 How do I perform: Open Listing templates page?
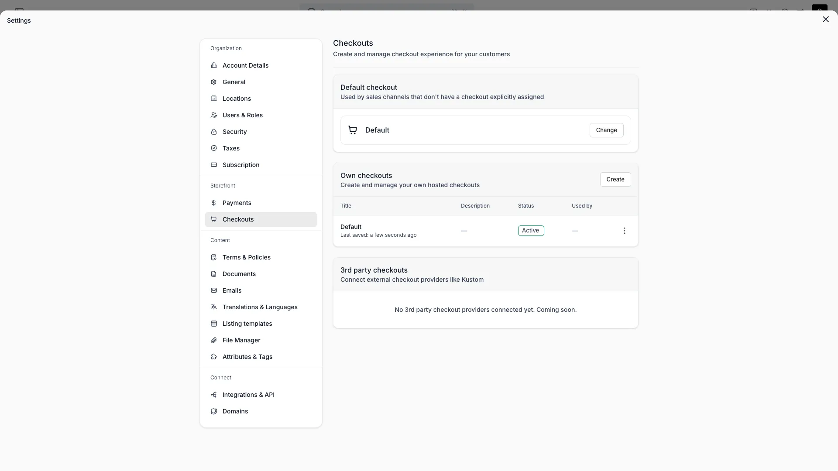coord(261,324)
